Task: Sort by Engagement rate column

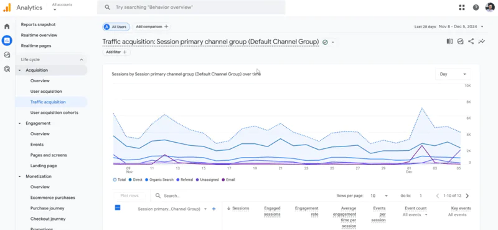Action: 306,211
